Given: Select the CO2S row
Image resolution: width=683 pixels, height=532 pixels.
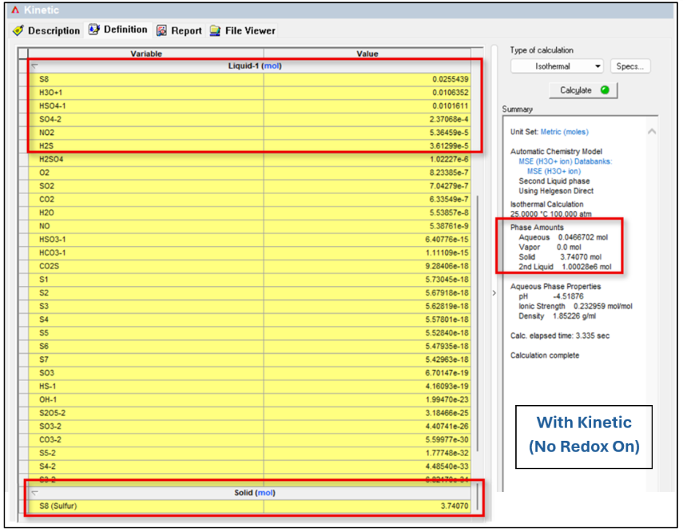Looking at the screenshot, I should tap(249, 266).
